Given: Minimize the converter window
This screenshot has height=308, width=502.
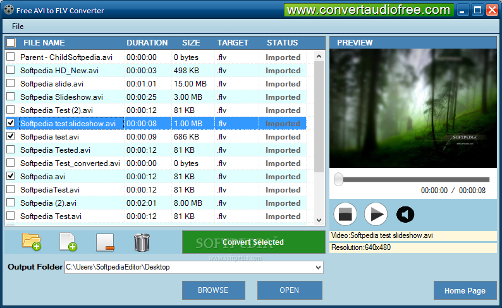Looking at the screenshot, I should click(462, 10).
